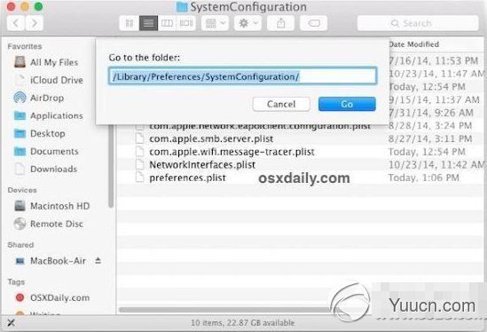Click the iCloud Drive icon in sidebar
This screenshot has height=332, width=487.
click(x=20, y=80)
